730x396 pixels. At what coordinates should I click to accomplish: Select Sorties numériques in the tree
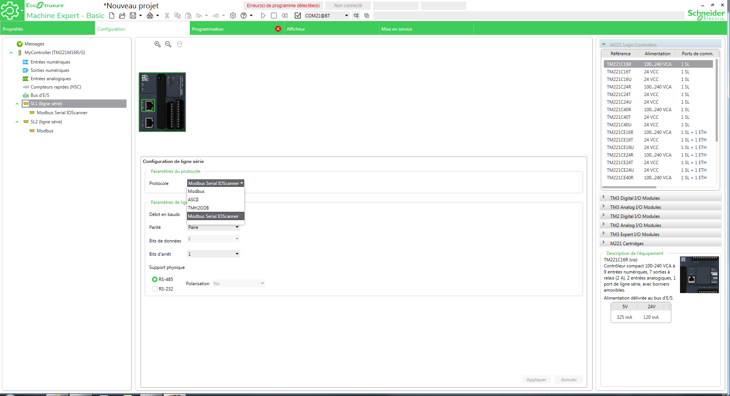click(50, 70)
